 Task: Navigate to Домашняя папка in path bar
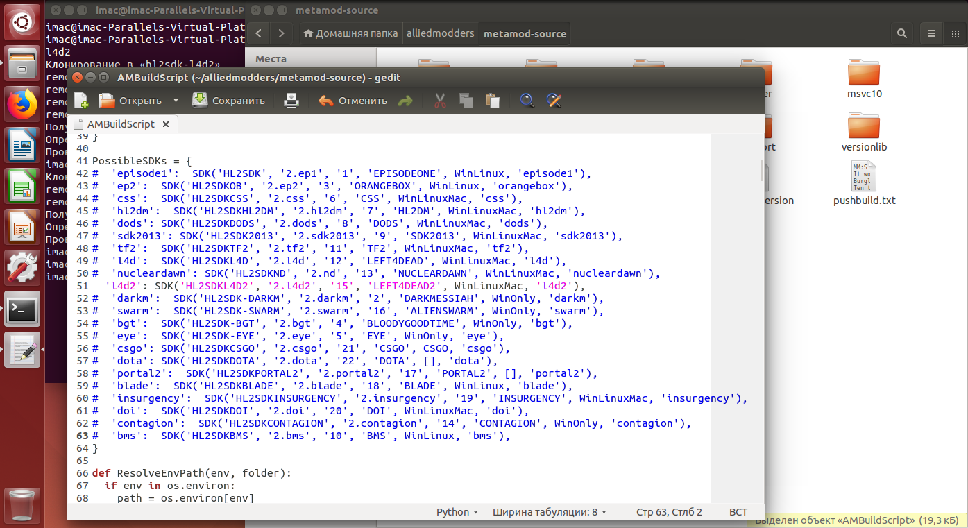tap(351, 33)
